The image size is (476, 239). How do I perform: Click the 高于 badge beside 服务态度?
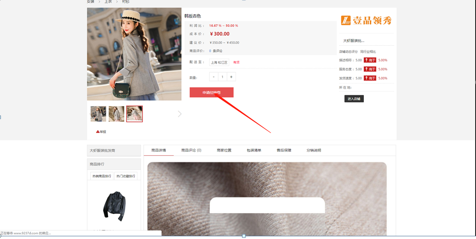point(370,69)
